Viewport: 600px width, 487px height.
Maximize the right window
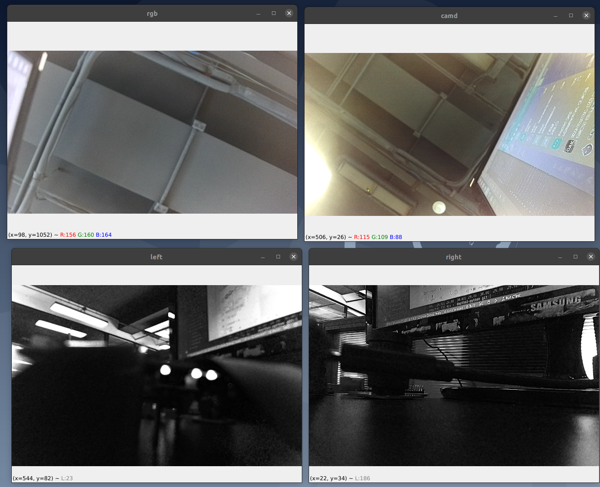click(576, 257)
